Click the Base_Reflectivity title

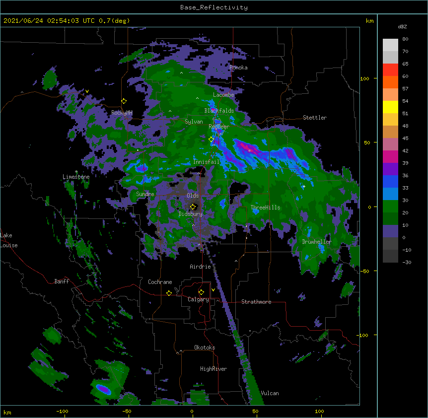[214, 7]
